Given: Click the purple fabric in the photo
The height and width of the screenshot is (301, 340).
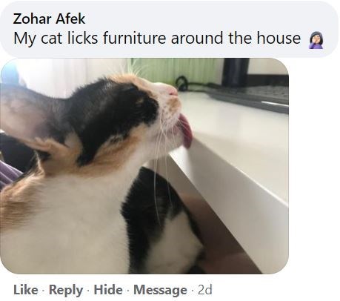Looking at the screenshot, I should point(9,174).
